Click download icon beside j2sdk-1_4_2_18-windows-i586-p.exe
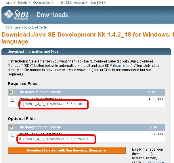 20,104
